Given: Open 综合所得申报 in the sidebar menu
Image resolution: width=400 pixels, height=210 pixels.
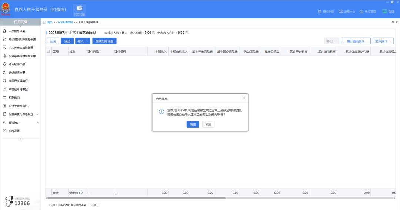Looking at the screenshot, I should 17,64.
